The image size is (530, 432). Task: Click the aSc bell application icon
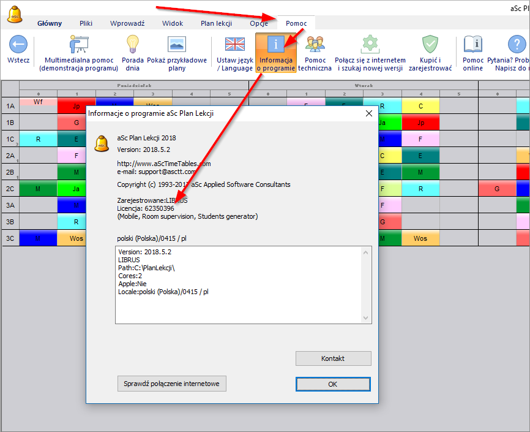15,15
